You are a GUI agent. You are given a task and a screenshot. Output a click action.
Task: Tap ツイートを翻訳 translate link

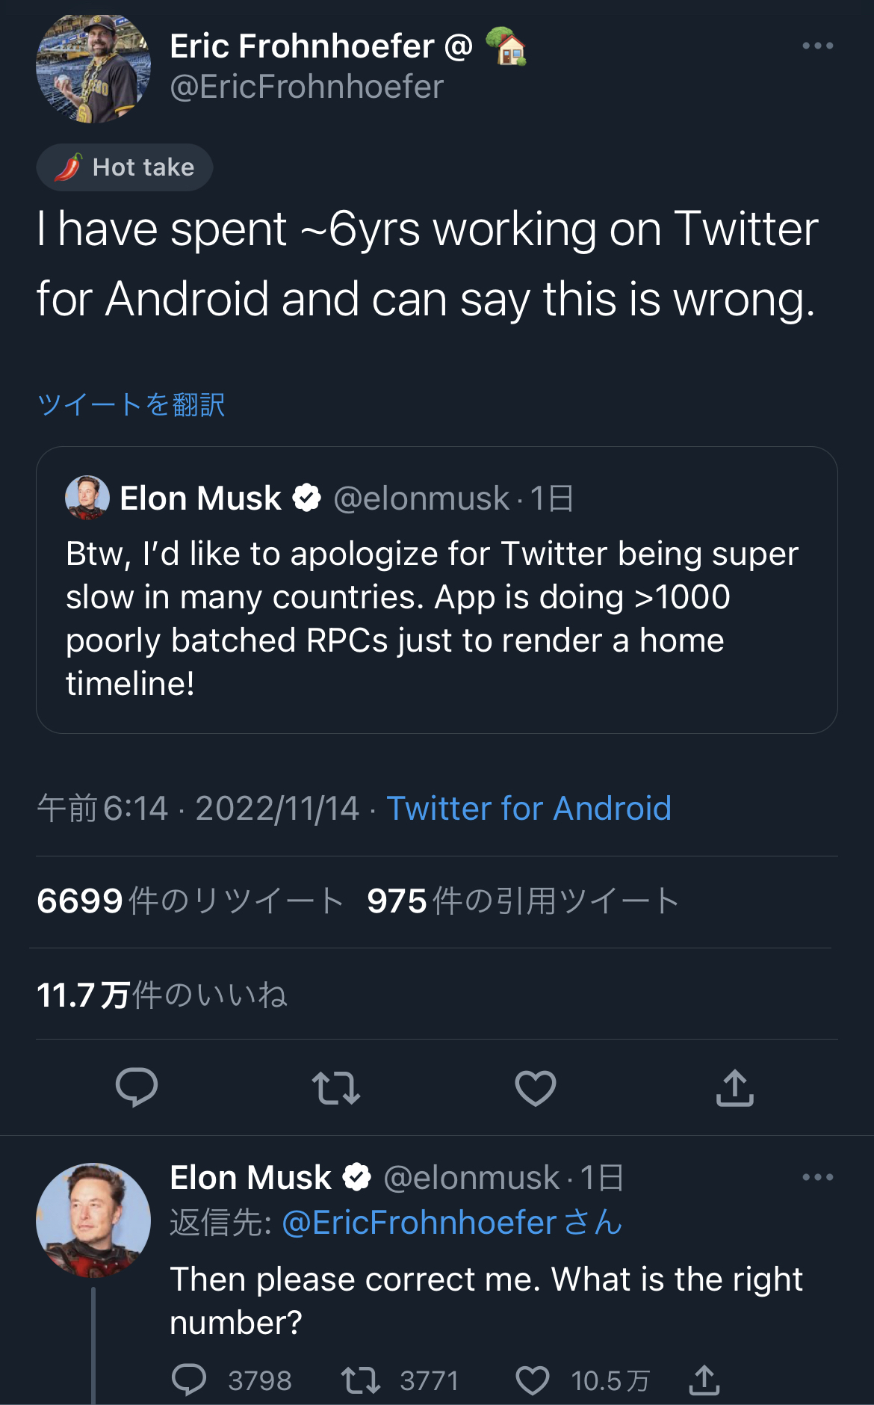(x=131, y=404)
